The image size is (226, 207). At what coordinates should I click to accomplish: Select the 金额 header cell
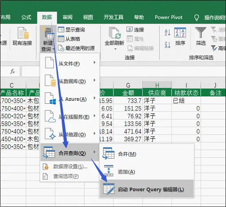(128, 93)
